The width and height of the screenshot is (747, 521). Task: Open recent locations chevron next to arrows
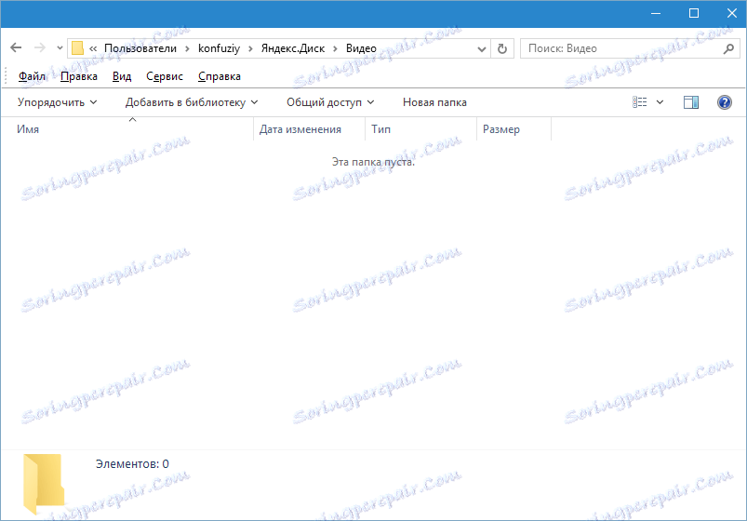pos(60,48)
